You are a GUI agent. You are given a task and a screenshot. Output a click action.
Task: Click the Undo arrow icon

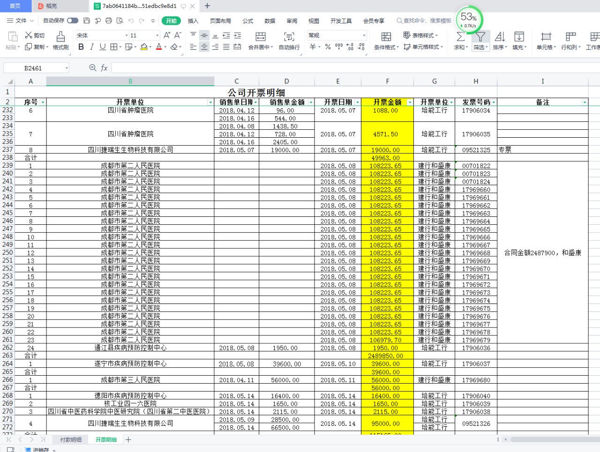[131, 21]
